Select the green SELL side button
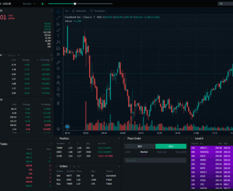This screenshot has height=191, width=233. [171, 146]
